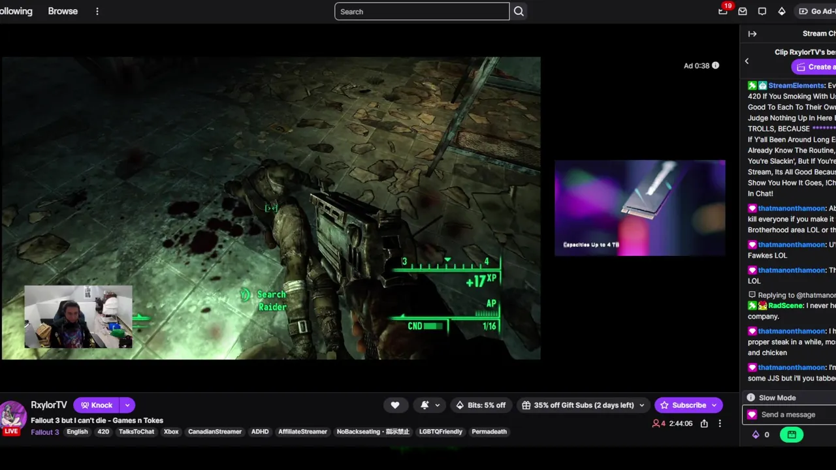The height and width of the screenshot is (470, 836).
Task: Click the 4 TB capacity advertisement thumbnail
Action: pyautogui.click(x=639, y=208)
